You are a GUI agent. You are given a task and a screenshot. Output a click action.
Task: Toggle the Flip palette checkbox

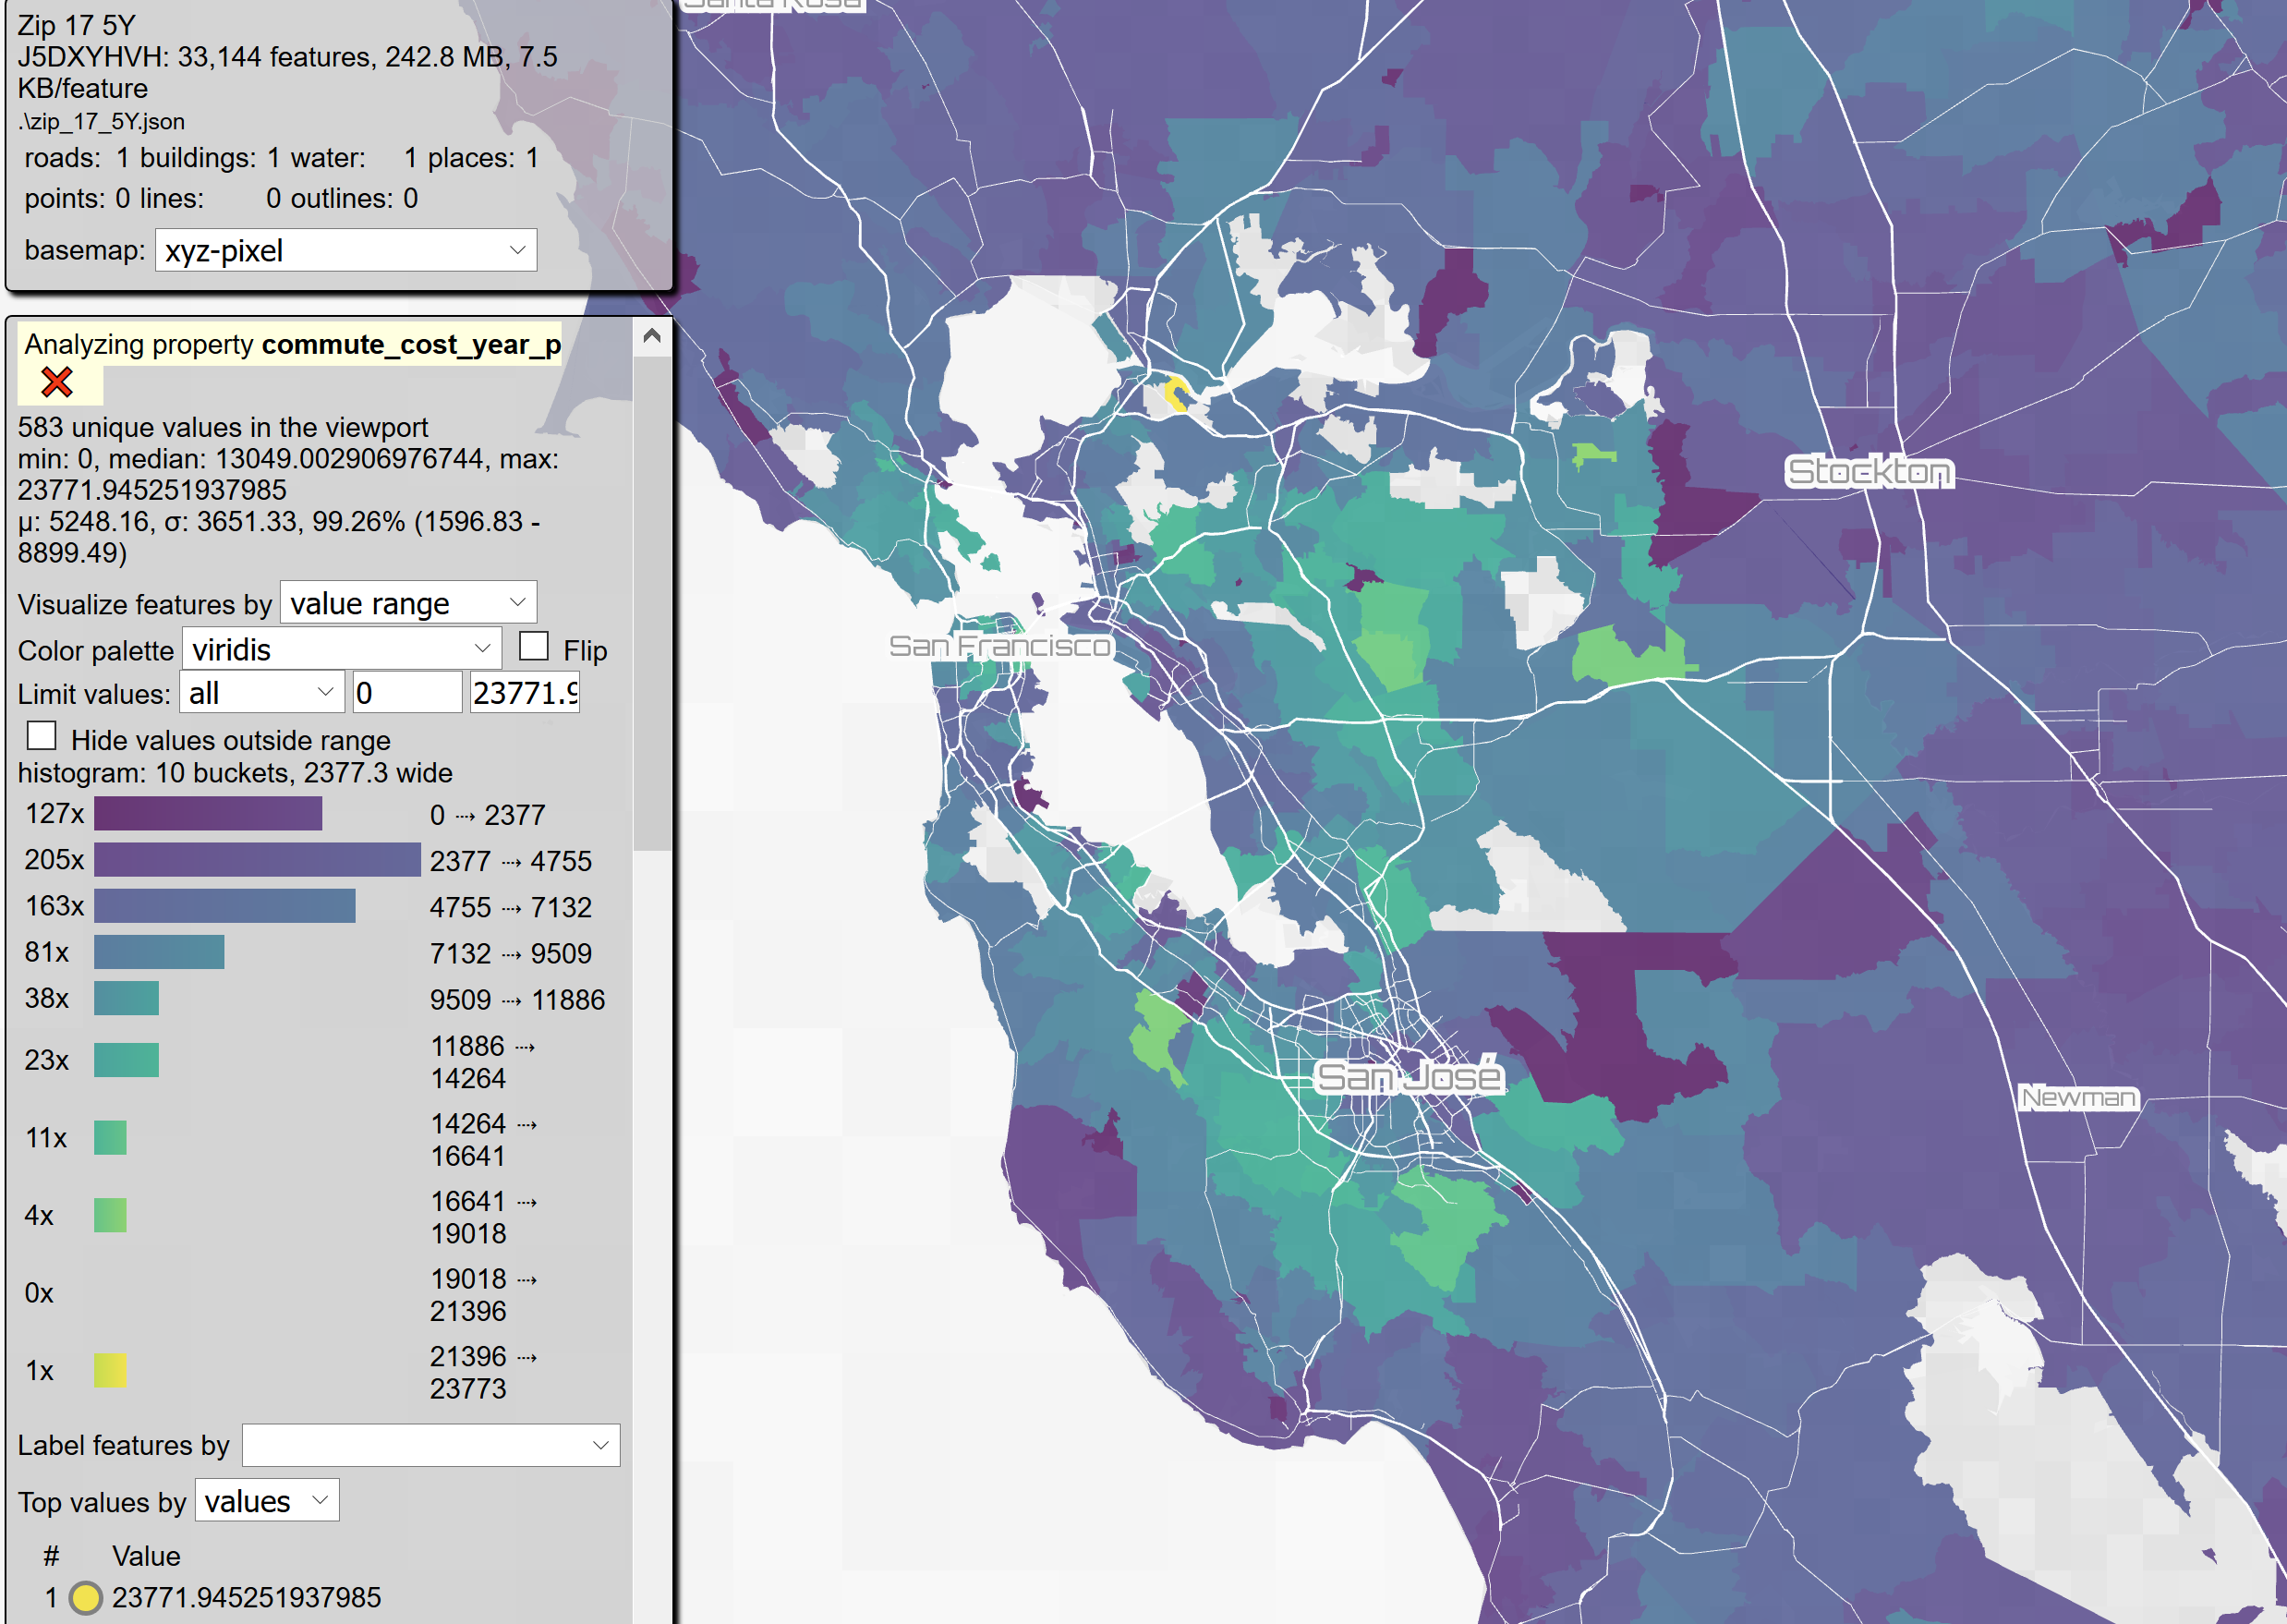[534, 646]
